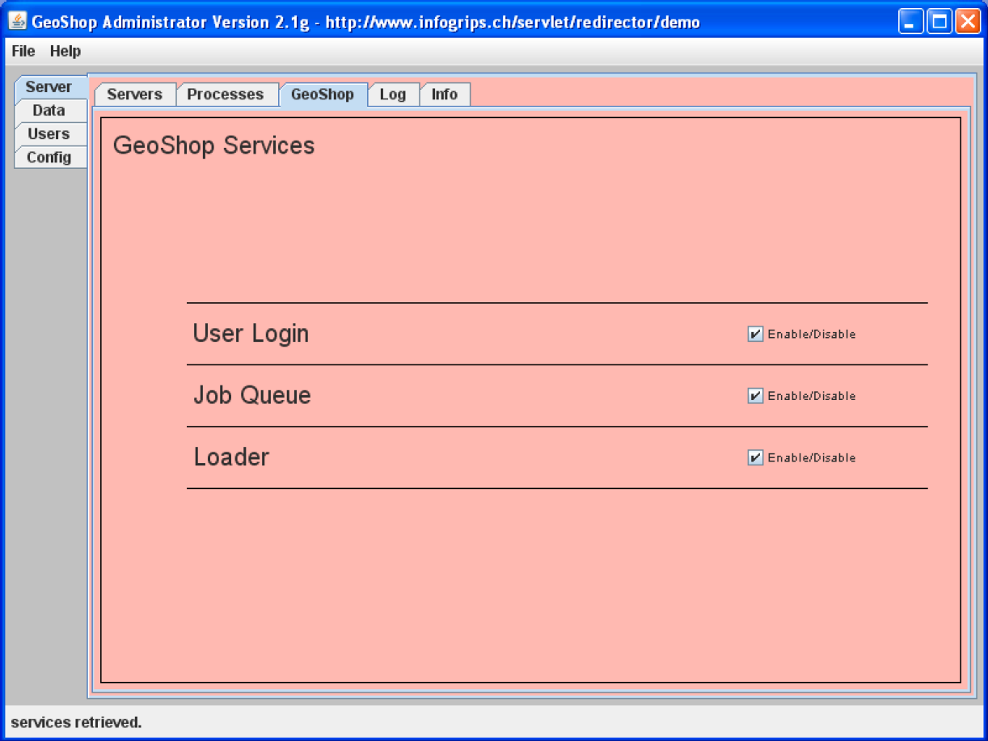Maximize the GeoShop Administrator window
This screenshot has width=988, height=741.
point(939,22)
